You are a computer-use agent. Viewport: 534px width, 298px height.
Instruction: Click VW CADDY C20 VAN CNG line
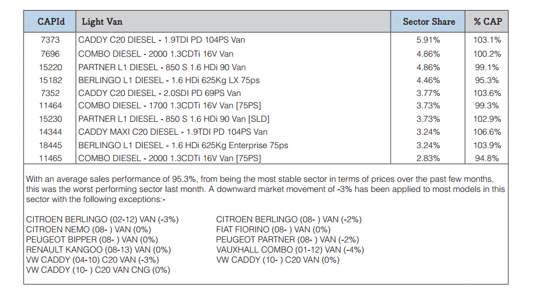98,270
